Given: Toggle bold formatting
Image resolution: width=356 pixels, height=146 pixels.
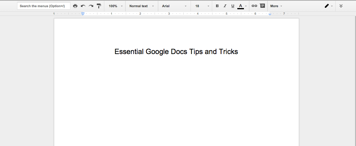Looking at the screenshot, I should (x=217, y=6).
